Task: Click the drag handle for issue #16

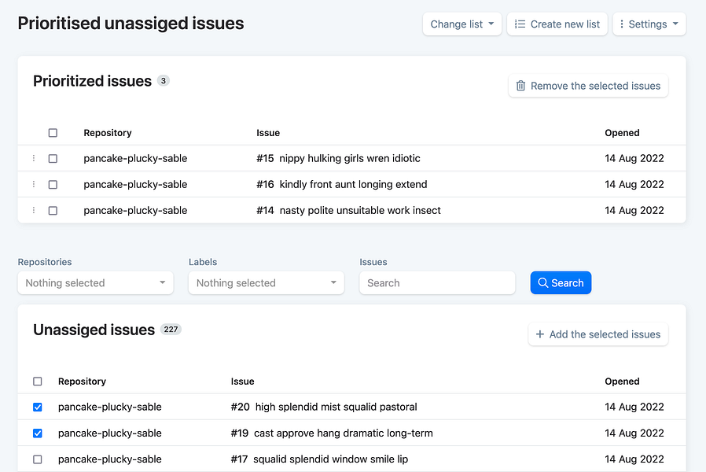Action: pyautogui.click(x=34, y=184)
